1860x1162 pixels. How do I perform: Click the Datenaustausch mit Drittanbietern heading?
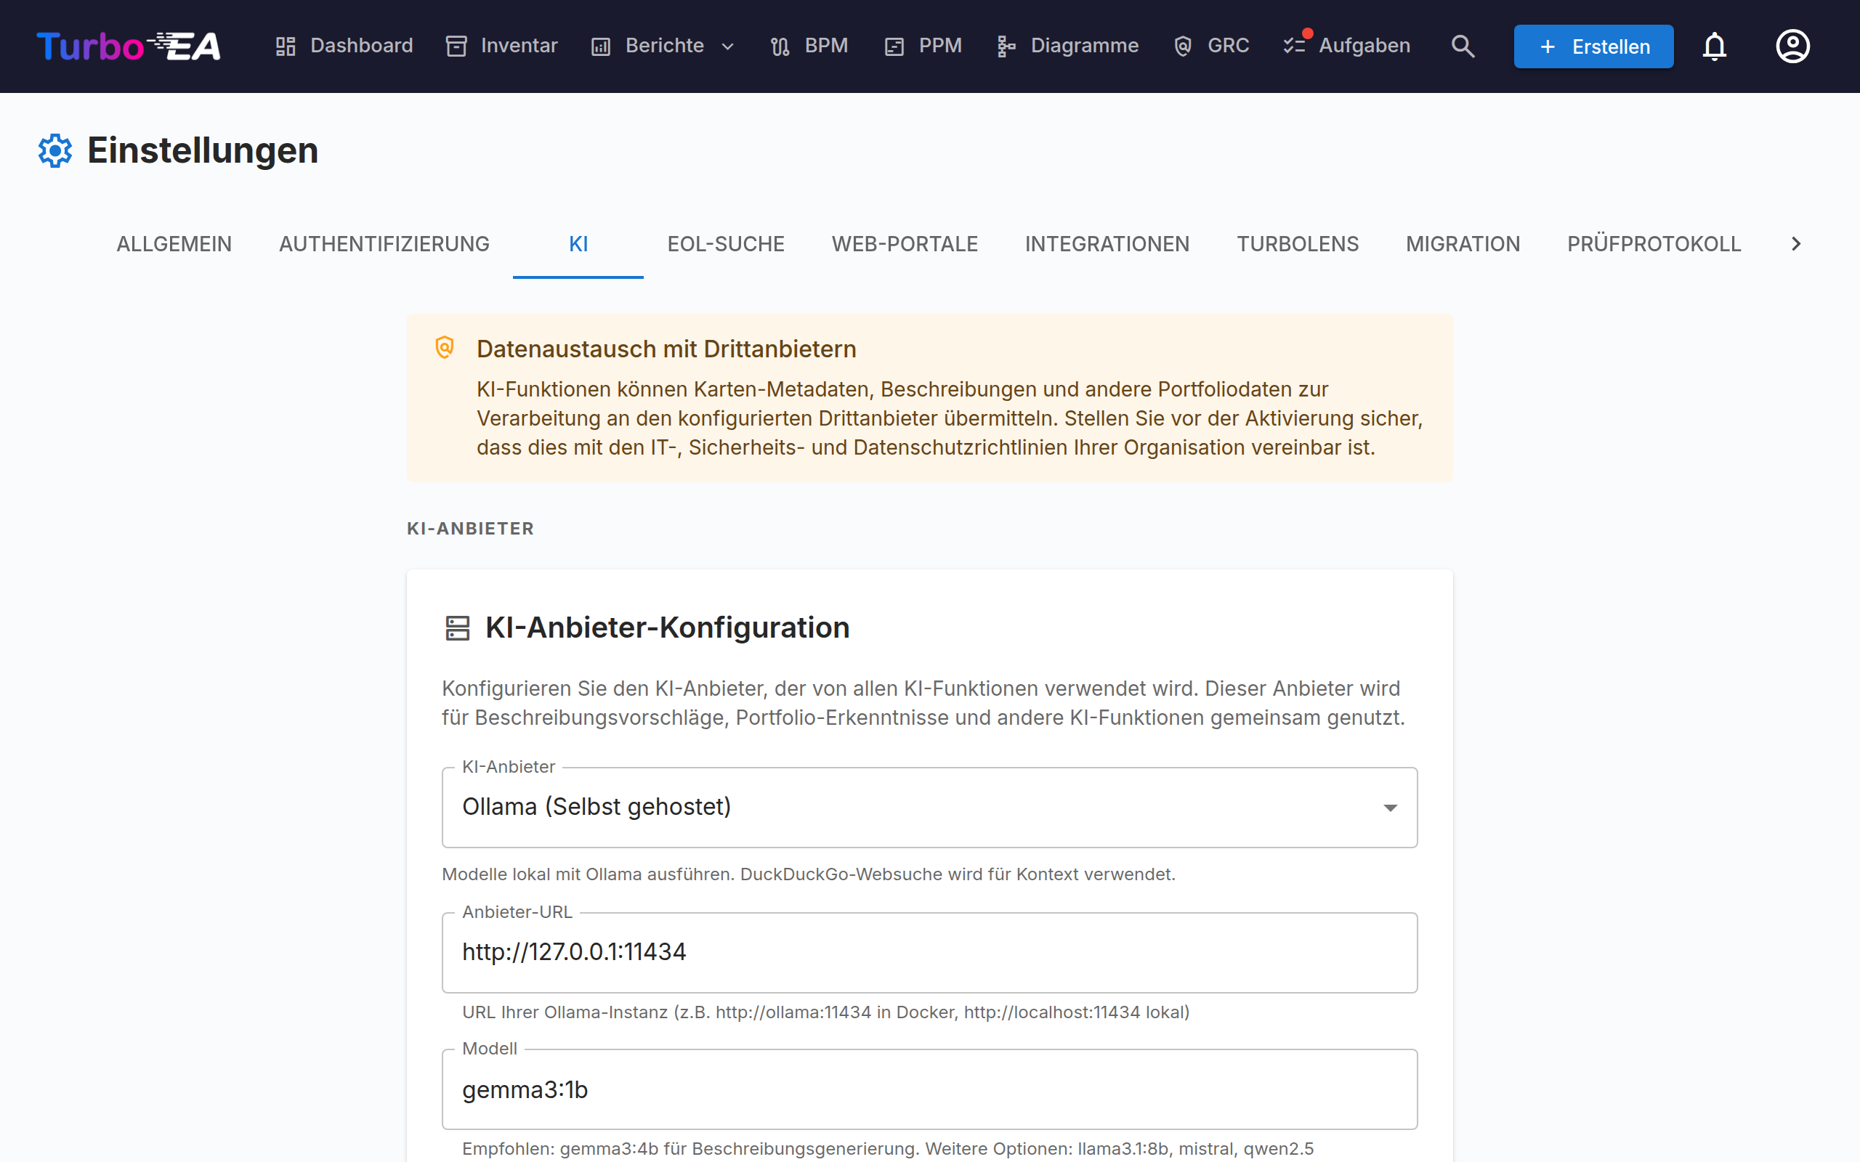point(666,349)
